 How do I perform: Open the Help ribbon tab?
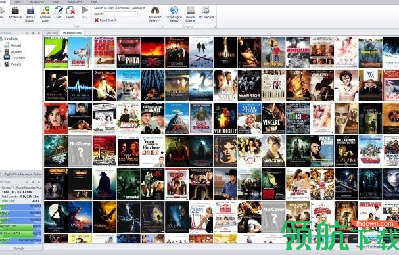(x=93, y=2)
